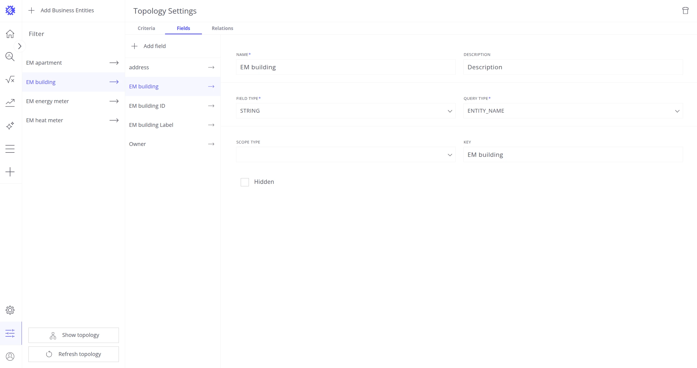
Task: Toggle the Hidden checkbox
Action: (245, 182)
